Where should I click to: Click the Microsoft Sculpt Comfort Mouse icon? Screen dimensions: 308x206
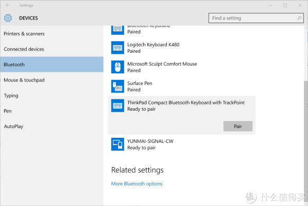(x=118, y=67)
